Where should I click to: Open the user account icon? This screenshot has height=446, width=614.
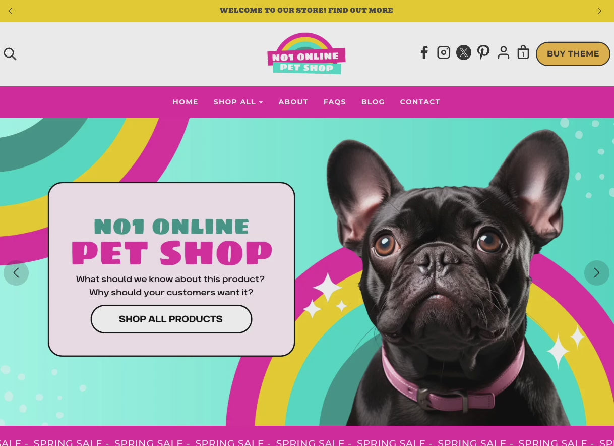[x=504, y=52]
